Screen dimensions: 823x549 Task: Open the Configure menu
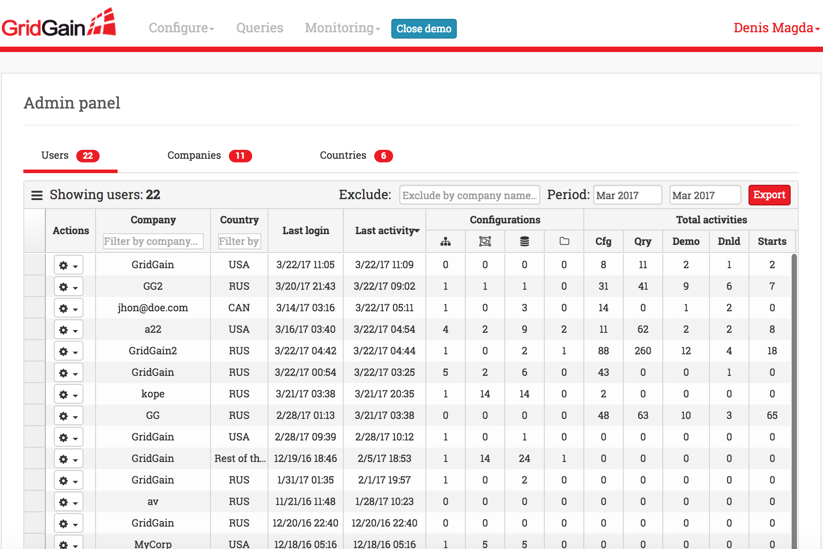point(181,28)
